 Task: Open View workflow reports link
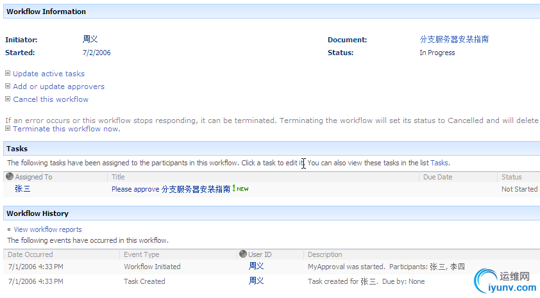click(x=47, y=229)
